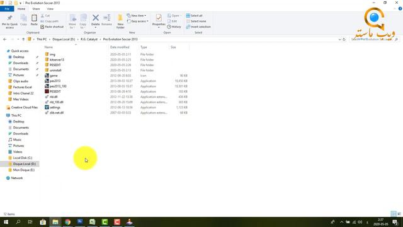Screen dimensions: 403x227
Task: Select the img folder
Action: click(x=50, y=54)
